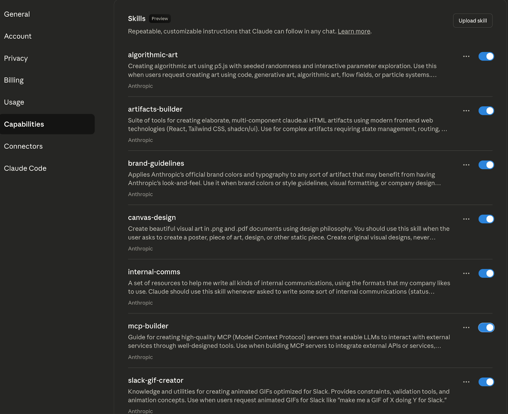This screenshot has height=414, width=508.
Task: Toggle the mcp-builder skill
Action: tap(486, 328)
